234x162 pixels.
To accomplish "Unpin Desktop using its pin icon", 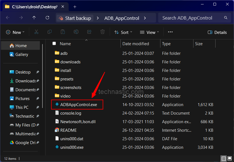I will [37, 72].
